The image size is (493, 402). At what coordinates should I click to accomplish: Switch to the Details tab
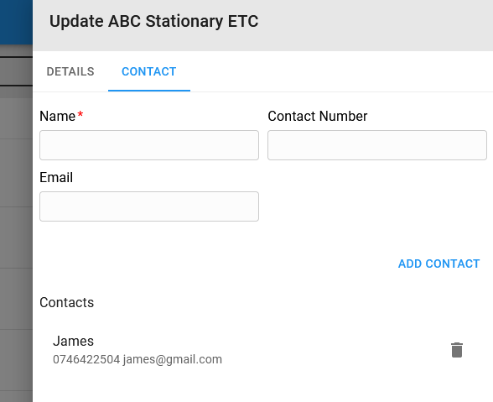pos(70,71)
